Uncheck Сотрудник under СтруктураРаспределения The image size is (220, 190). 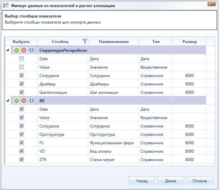(22, 75)
